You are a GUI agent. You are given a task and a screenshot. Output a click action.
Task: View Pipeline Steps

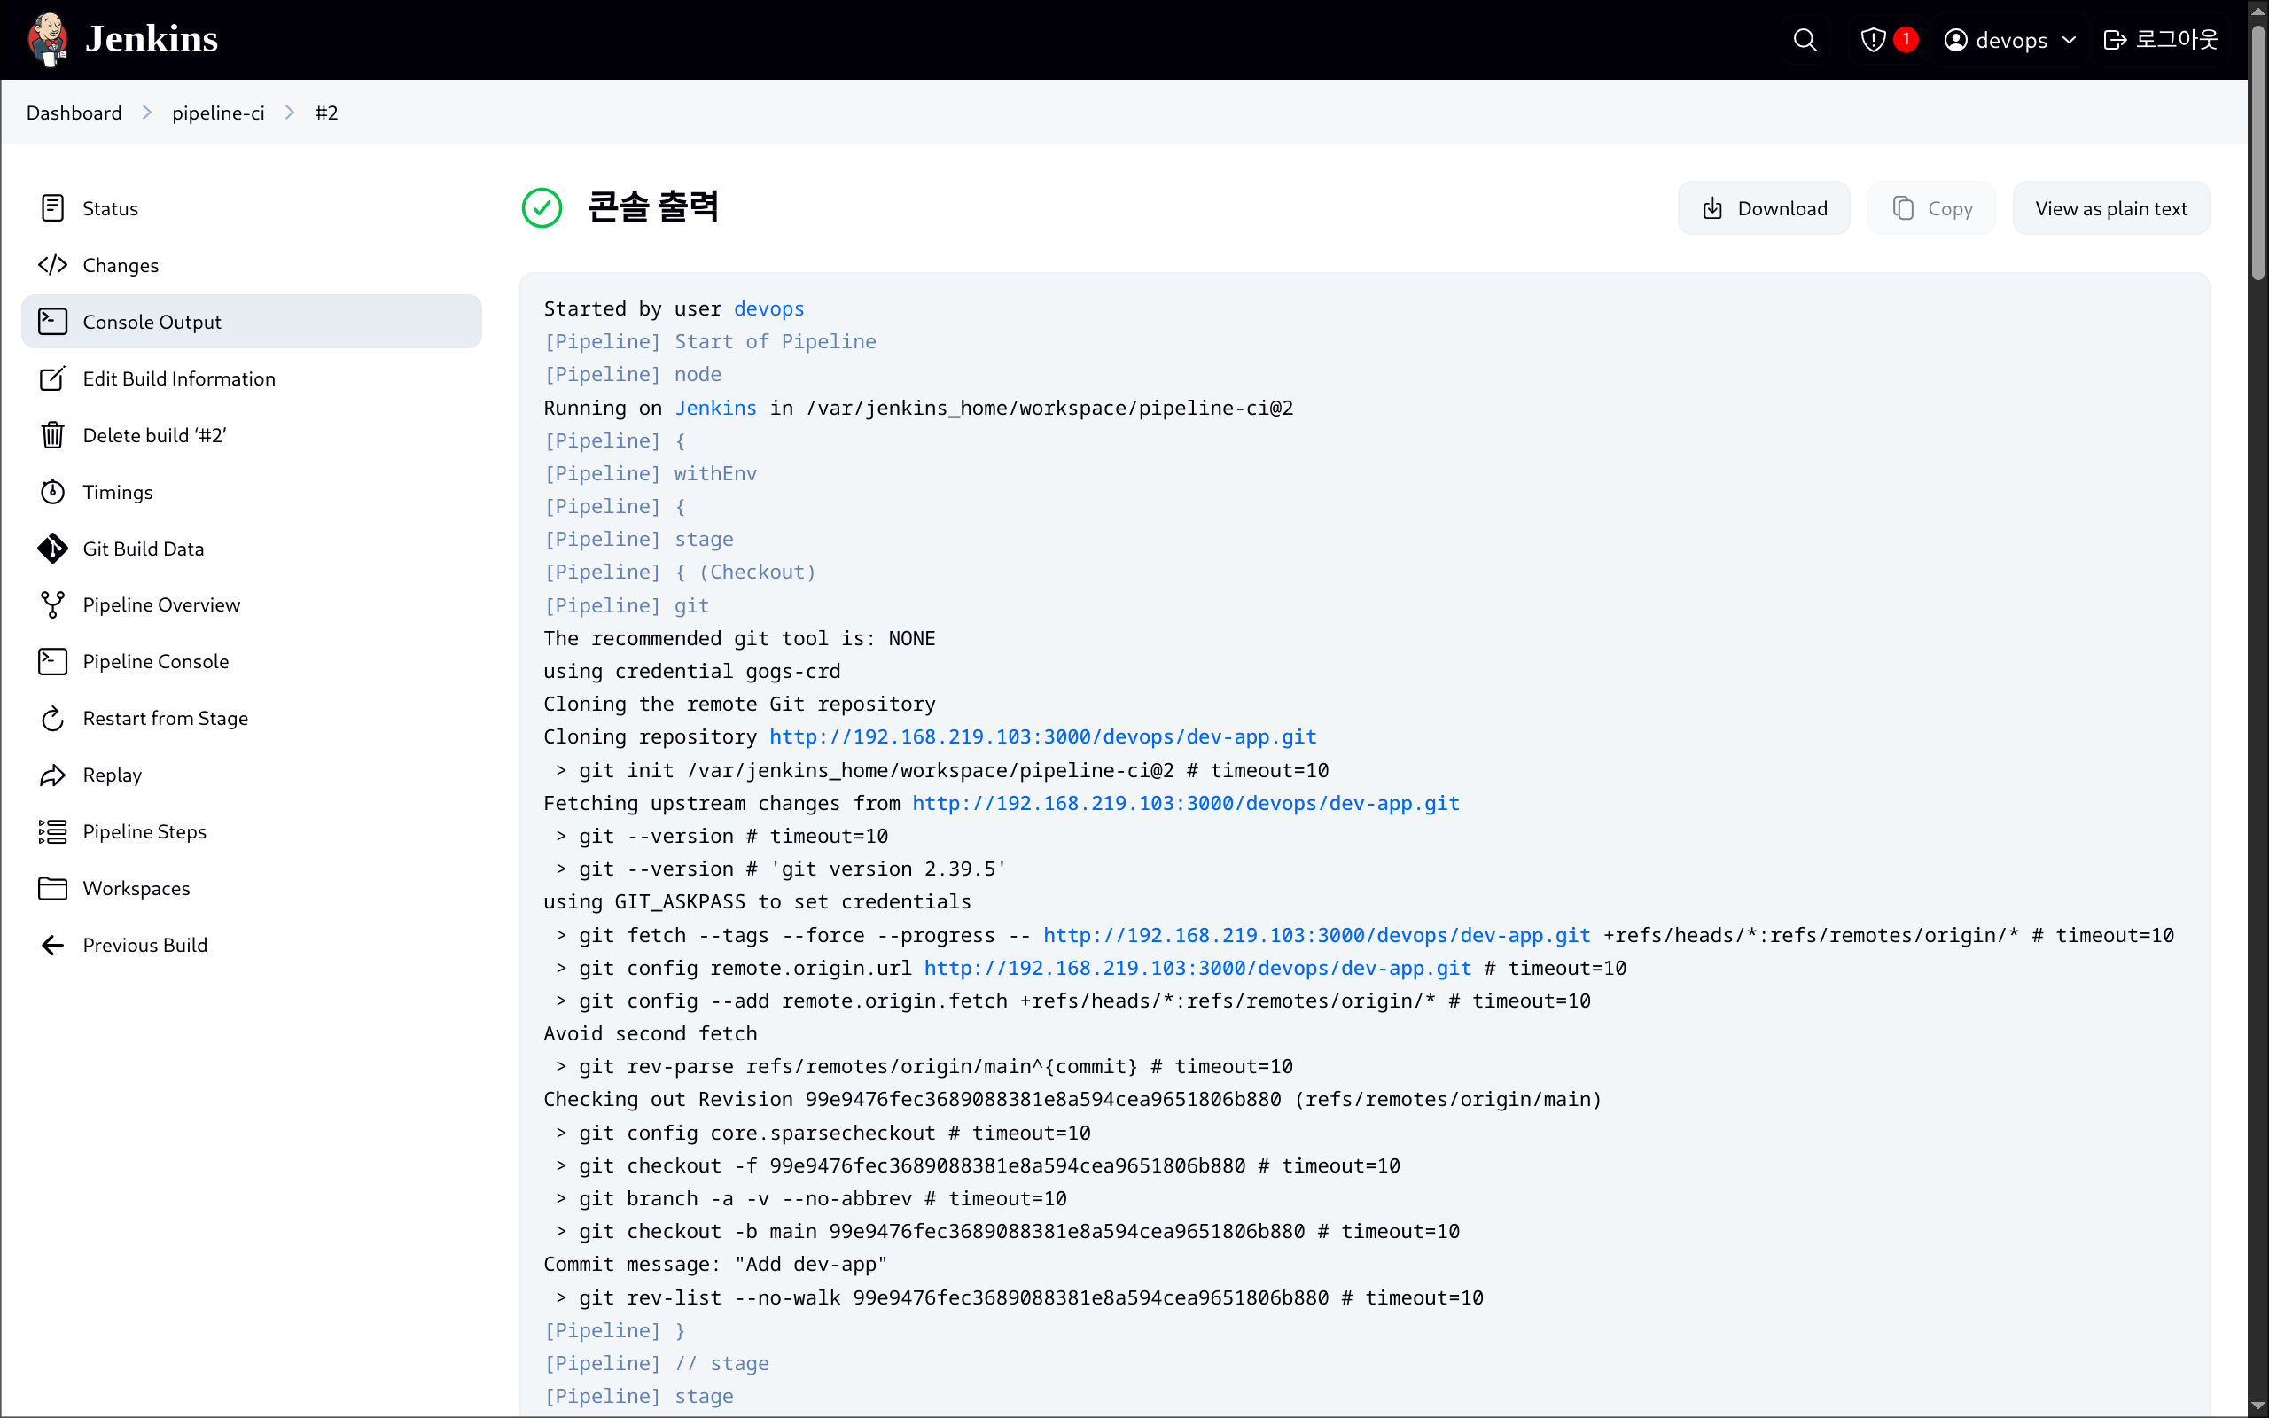pos(252,832)
